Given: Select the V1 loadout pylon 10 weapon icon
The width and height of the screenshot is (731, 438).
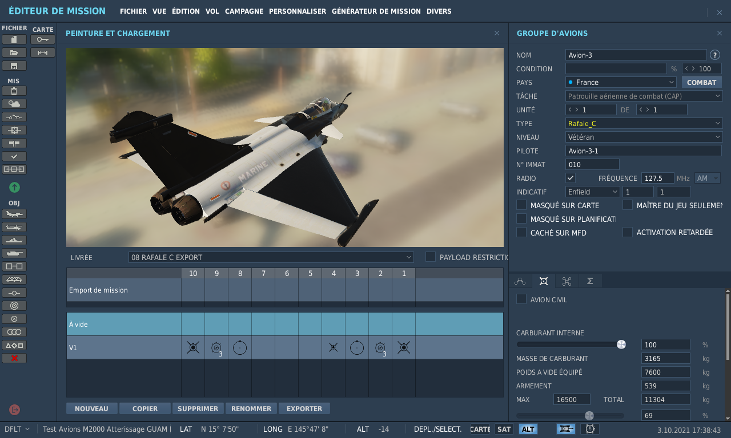Looking at the screenshot, I should click(x=193, y=347).
